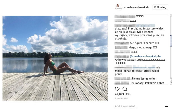The width and height of the screenshot is (172, 111).
Task: Move the comments scrollbar thumb
Action: pos(171,41)
